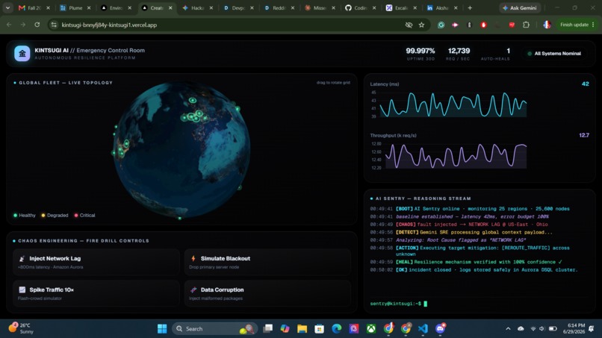The height and width of the screenshot is (338, 602).
Task: Show hidden system tray icons
Action: 508,329
